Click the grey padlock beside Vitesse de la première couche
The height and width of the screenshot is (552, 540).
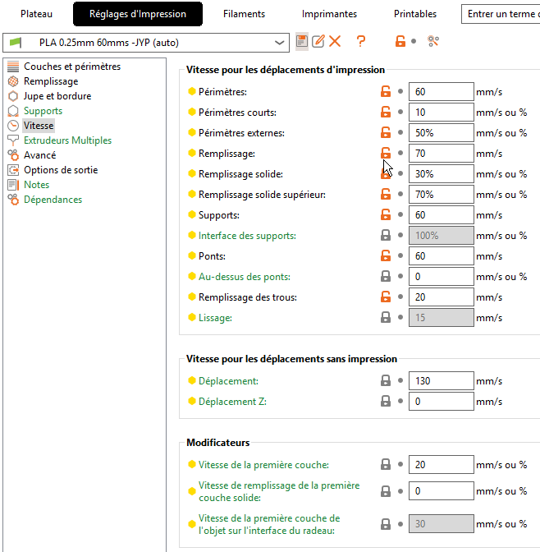coord(386,465)
